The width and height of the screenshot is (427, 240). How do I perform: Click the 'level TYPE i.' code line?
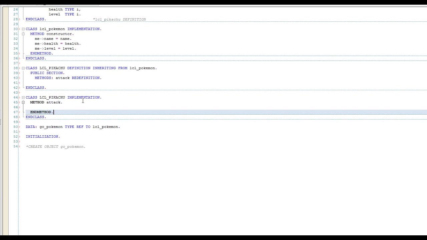[x=64, y=14]
